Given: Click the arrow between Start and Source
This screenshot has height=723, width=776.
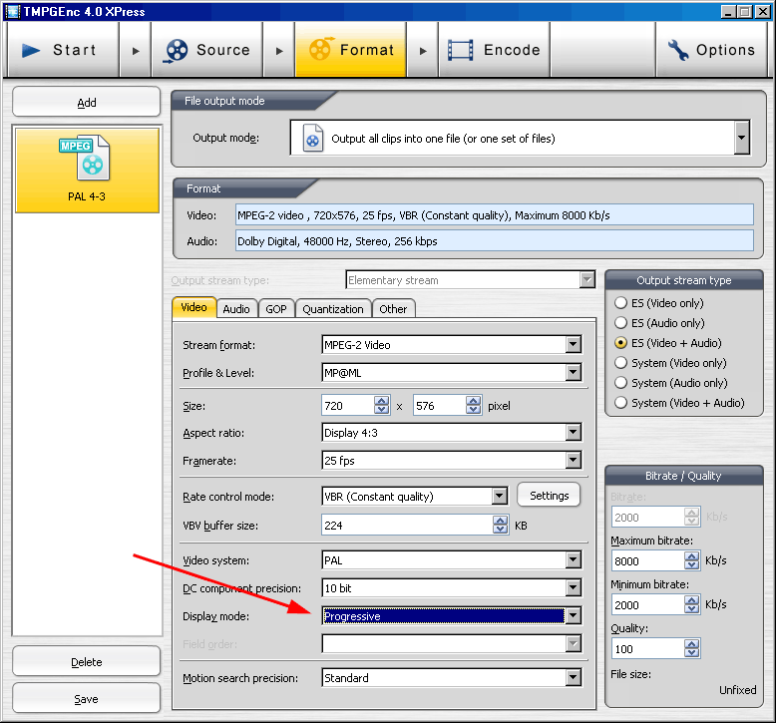Looking at the screenshot, I should pyautogui.click(x=136, y=51).
